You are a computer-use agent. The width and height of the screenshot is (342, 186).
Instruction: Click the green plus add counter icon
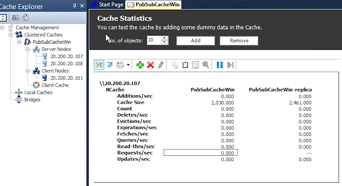(140, 65)
